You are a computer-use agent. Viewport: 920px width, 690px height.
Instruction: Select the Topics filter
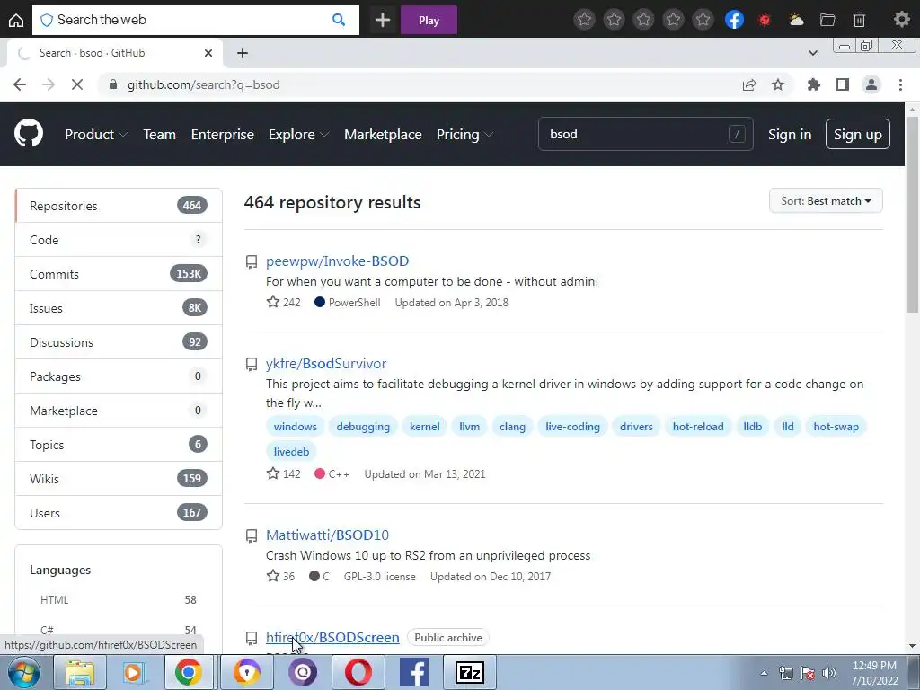point(119,445)
